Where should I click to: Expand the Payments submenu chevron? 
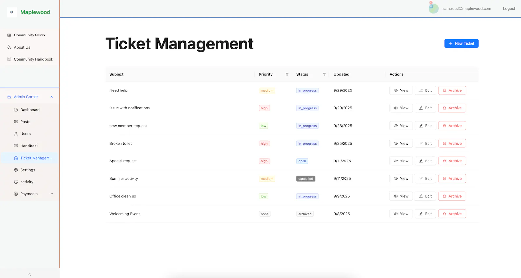click(x=52, y=194)
